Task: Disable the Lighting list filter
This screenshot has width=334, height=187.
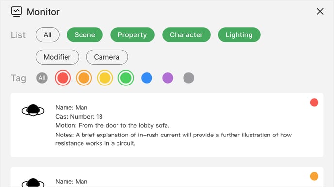Action: [x=239, y=35]
